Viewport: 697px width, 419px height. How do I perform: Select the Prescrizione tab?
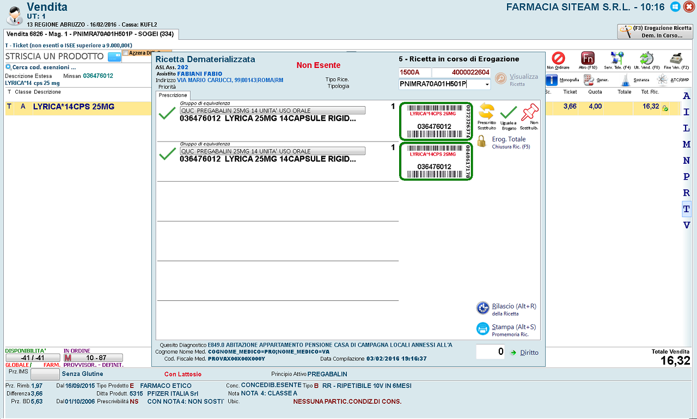tap(173, 95)
